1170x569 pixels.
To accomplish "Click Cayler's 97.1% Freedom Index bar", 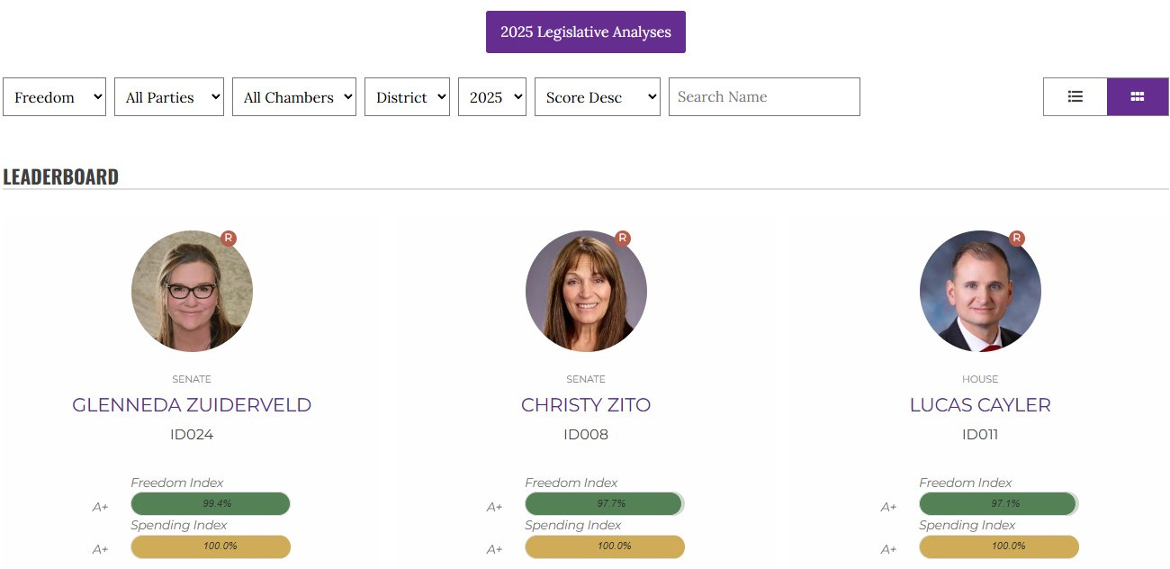I will pos(999,504).
